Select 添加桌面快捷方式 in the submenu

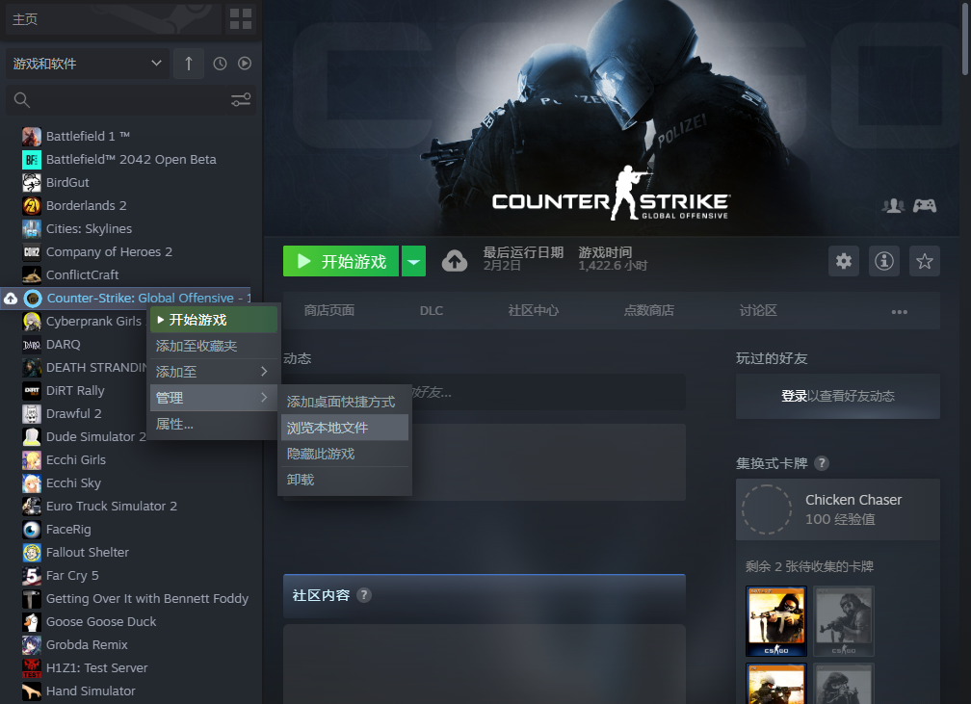pyautogui.click(x=344, y=402)
